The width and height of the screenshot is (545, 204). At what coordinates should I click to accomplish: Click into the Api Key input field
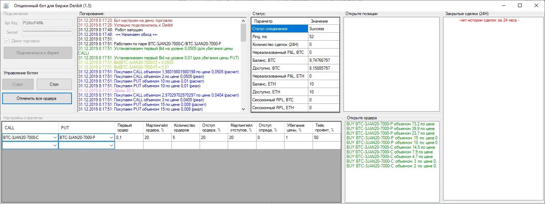pyautogui.click(x=47, y=23)
